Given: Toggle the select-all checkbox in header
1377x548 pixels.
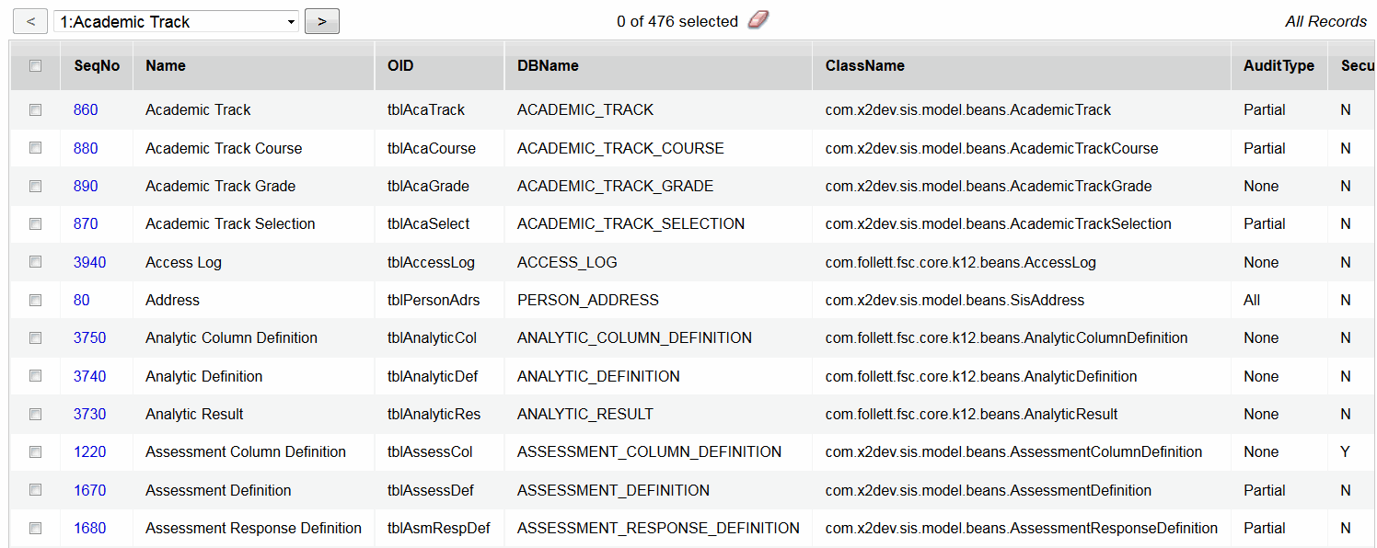Looking at the screenshot, I should click(36, 65).
